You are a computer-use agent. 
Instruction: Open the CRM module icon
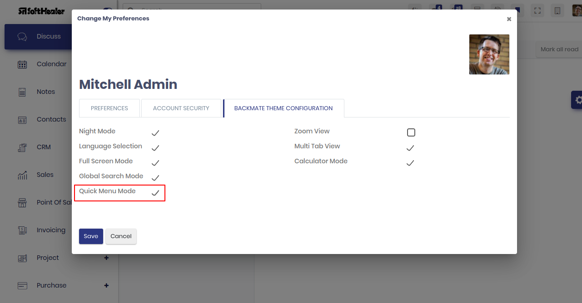(22, 147)
